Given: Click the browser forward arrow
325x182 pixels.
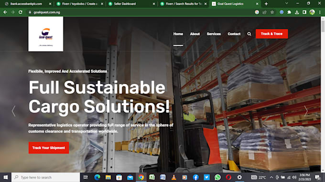Looking at the screenshot, I should (13, 12).
